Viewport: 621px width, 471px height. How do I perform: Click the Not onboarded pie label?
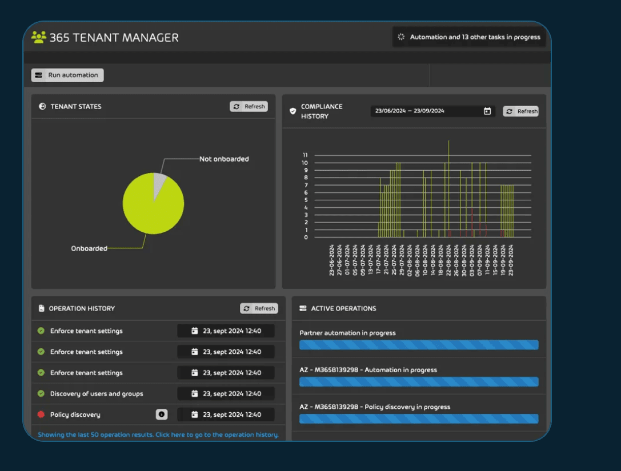pyautogui.click(x=224, y=159)
